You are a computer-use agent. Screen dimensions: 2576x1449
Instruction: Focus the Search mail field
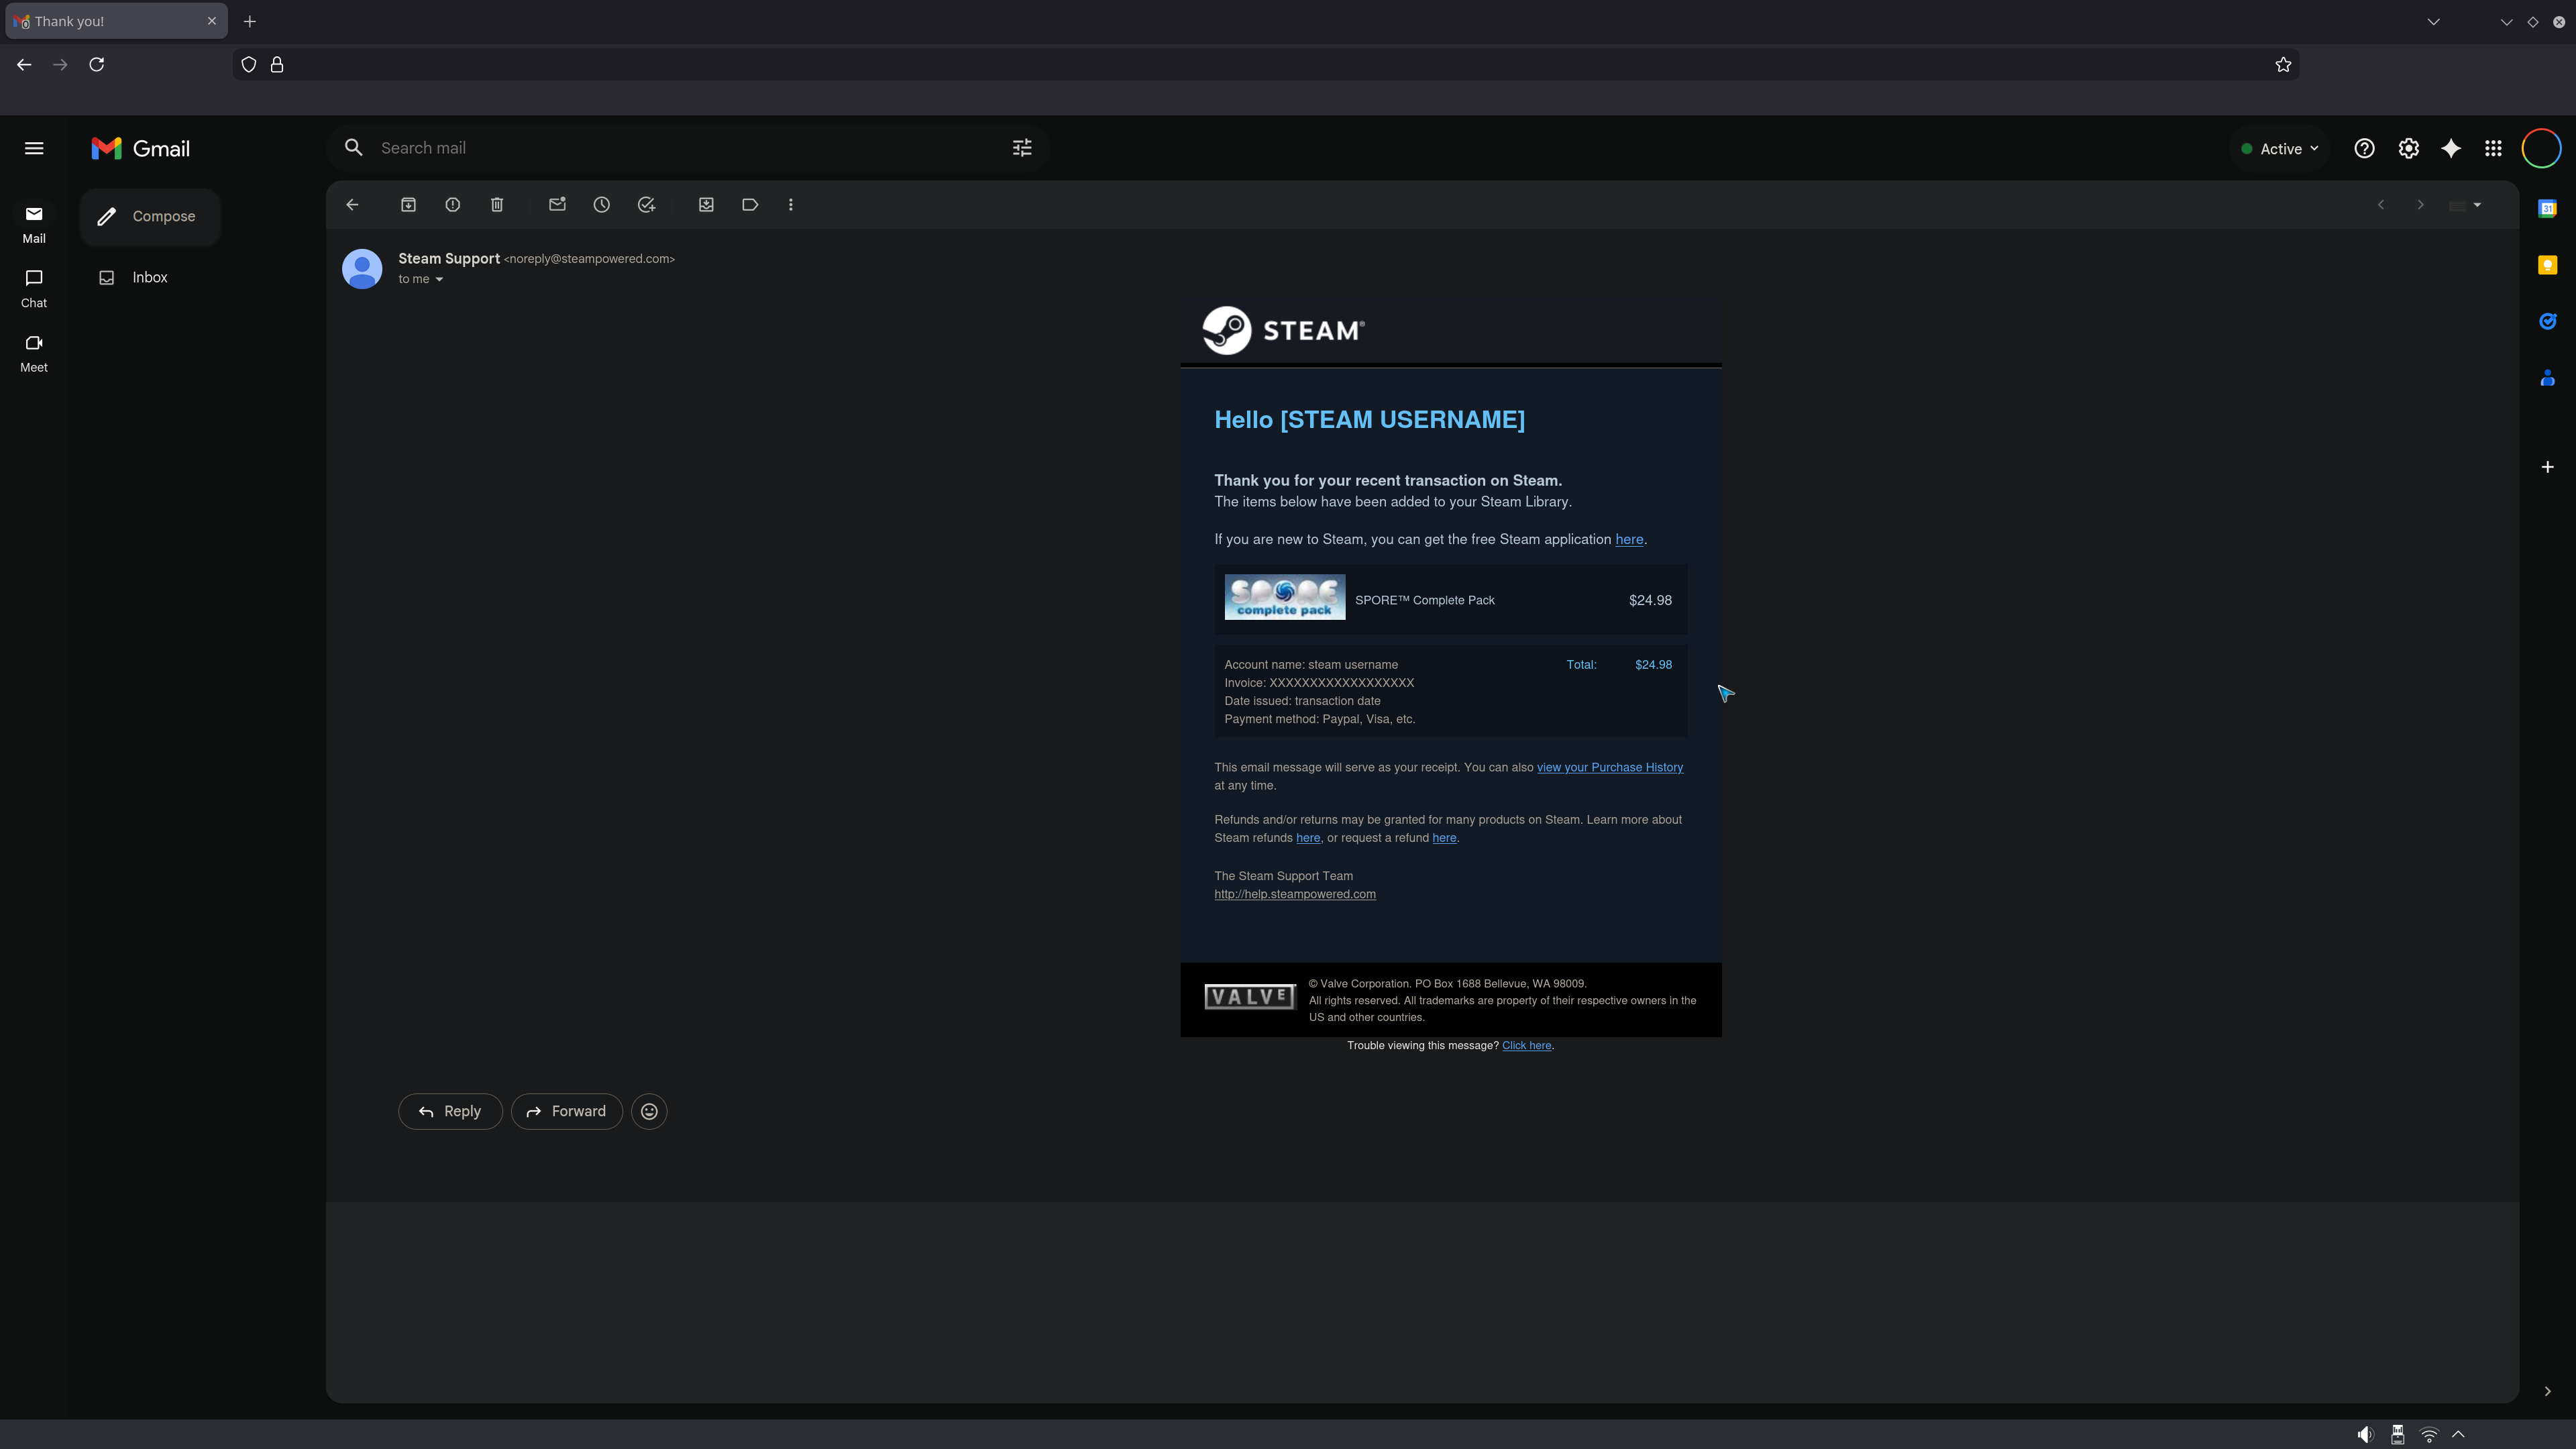click(x=687, y=148)
